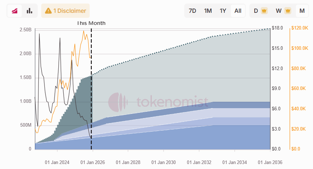Click the disclaimer warning triangle icon
This screenshot has height=169, width=313.
click(x=48, y=11)
